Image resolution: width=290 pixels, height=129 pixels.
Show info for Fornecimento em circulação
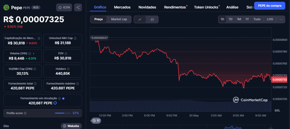click(59, 99)
